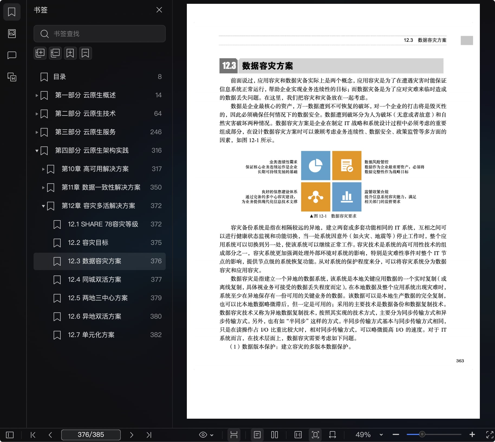The height and width of the screenshot is (442, 495).
Task: Click 第11章 数据一致性解决方案 bookmark text
Action: click(101, 187)
